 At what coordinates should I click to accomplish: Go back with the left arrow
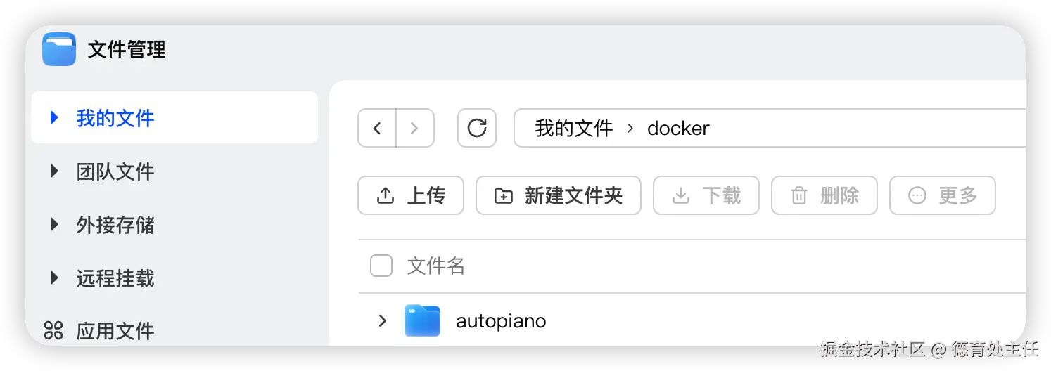pyautogui.click(x=377, y=128)
